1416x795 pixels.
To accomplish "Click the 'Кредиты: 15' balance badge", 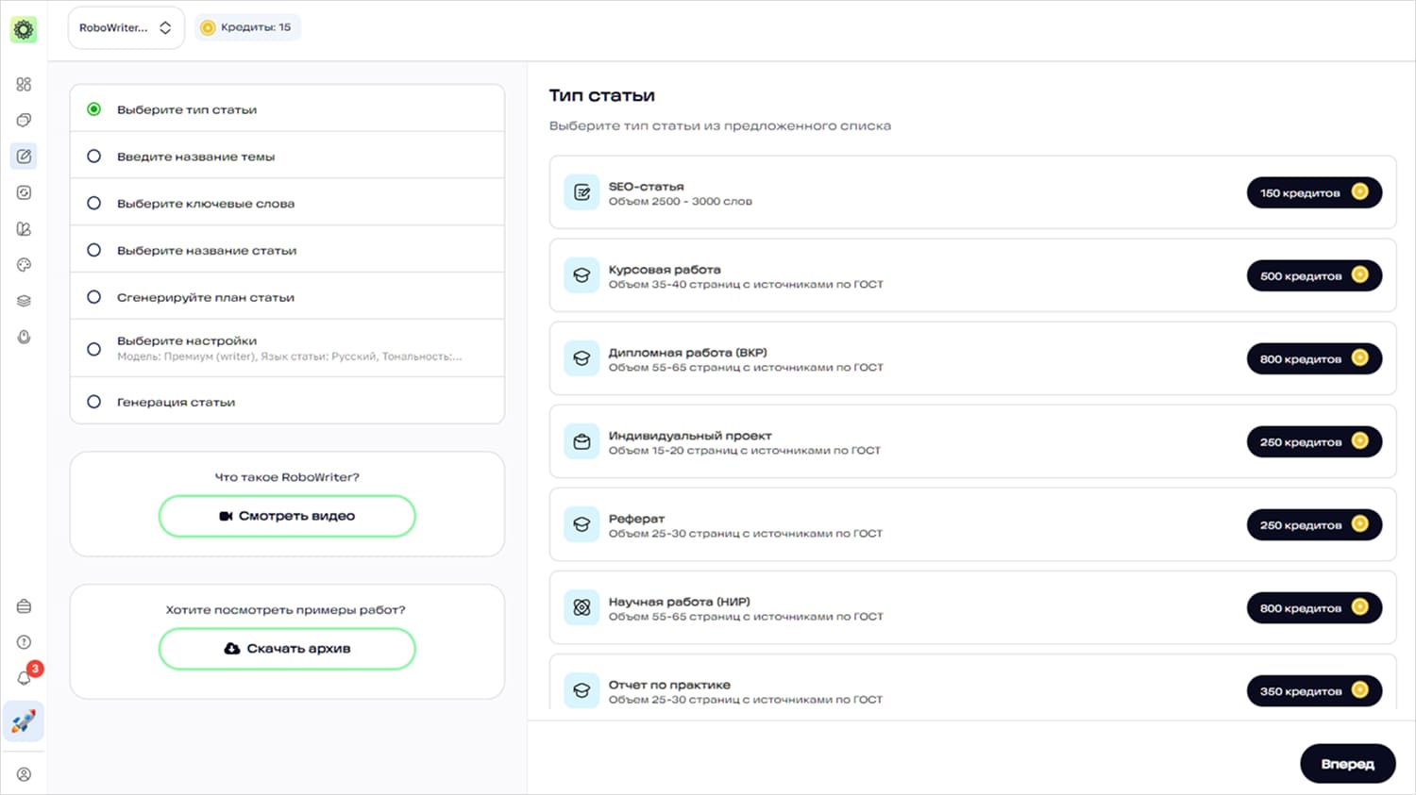I will 247,27.
